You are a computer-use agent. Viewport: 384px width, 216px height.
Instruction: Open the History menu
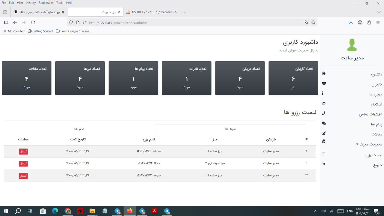(x=31, y=3)
